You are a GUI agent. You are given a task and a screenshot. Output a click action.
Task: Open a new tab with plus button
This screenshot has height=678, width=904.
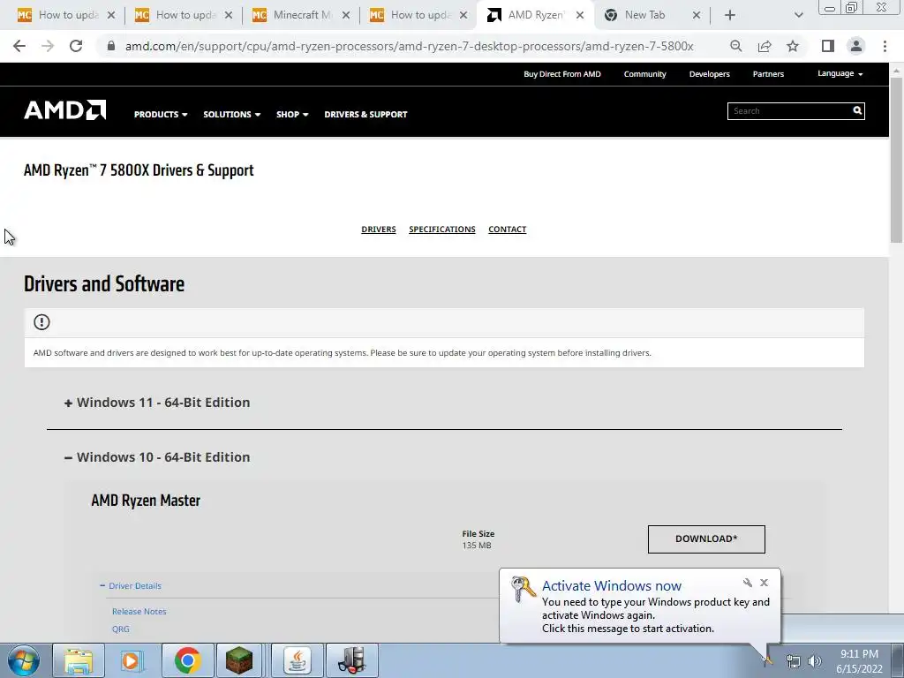[x=730, y=16]
